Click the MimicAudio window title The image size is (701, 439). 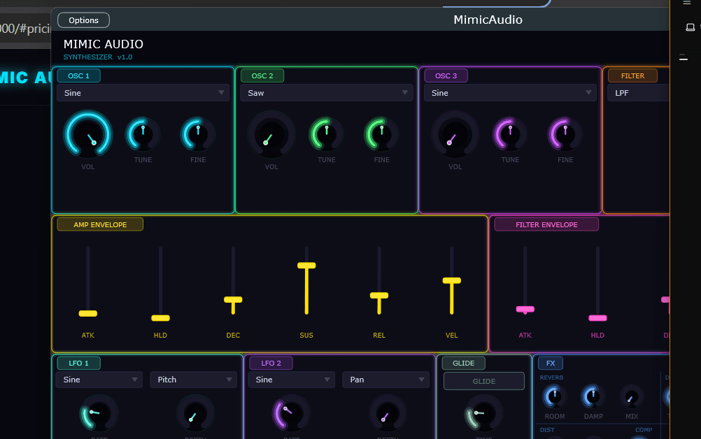(x=488, y=20)
